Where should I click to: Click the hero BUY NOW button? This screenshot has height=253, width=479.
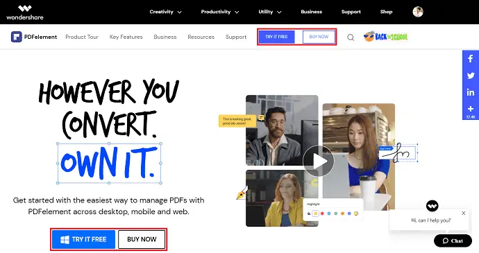pos(142,240)
